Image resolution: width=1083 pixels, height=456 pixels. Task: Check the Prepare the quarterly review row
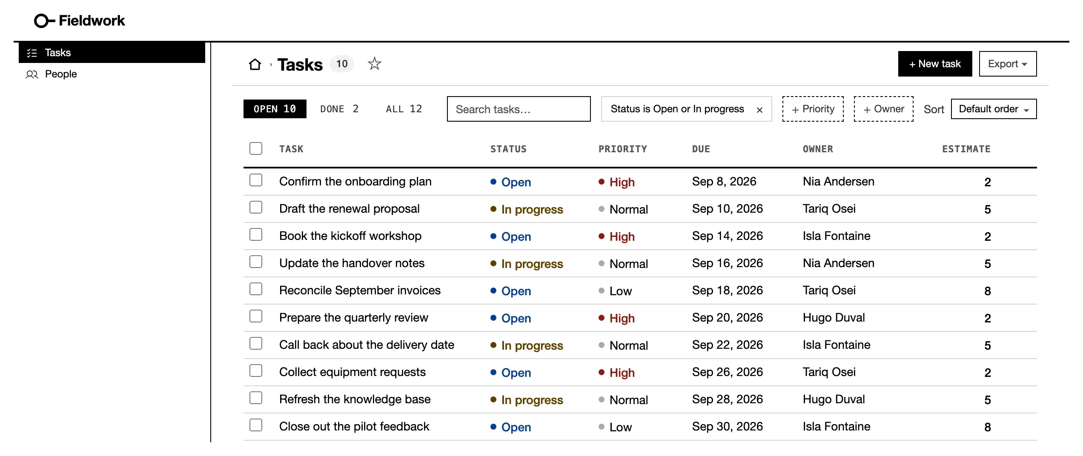(x=256, y=316)
